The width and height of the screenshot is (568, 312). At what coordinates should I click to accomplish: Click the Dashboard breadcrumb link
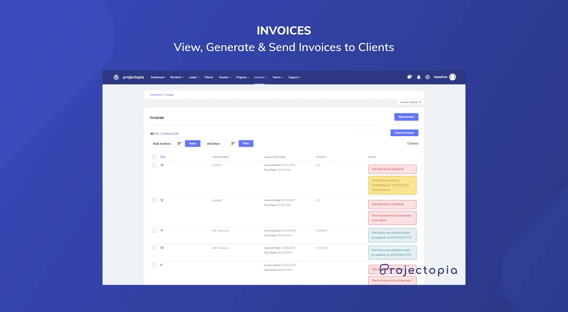pos(156,95)
